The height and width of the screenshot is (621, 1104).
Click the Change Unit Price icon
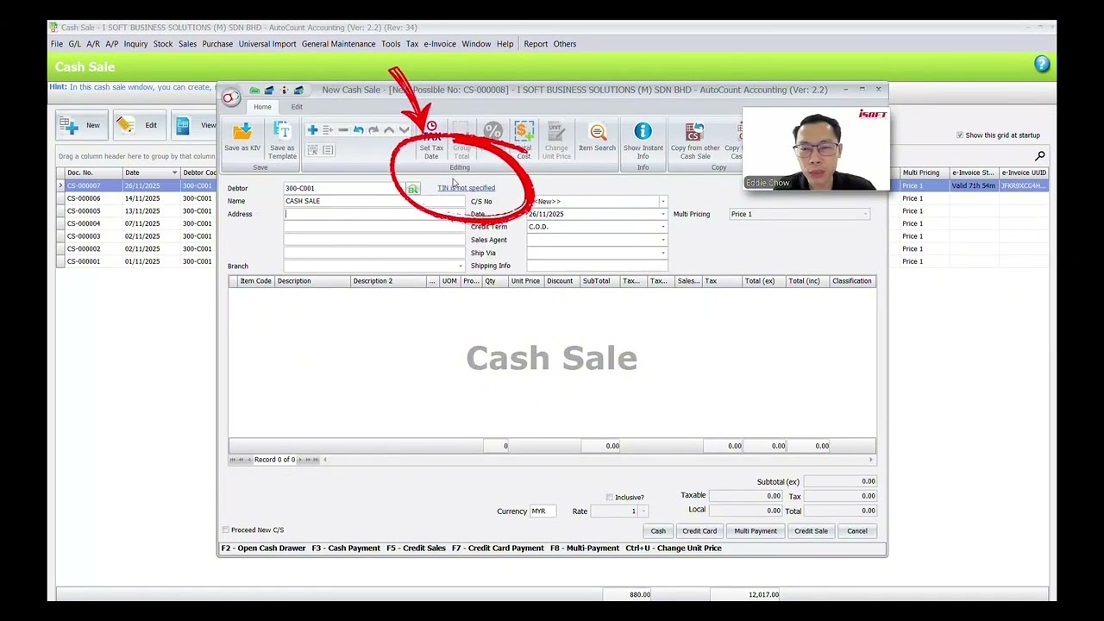(556, 131)
